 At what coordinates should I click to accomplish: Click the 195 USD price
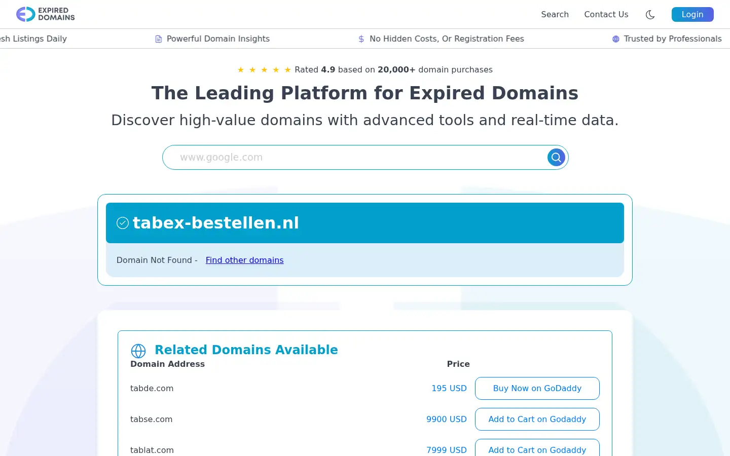(x=449, y=388)
